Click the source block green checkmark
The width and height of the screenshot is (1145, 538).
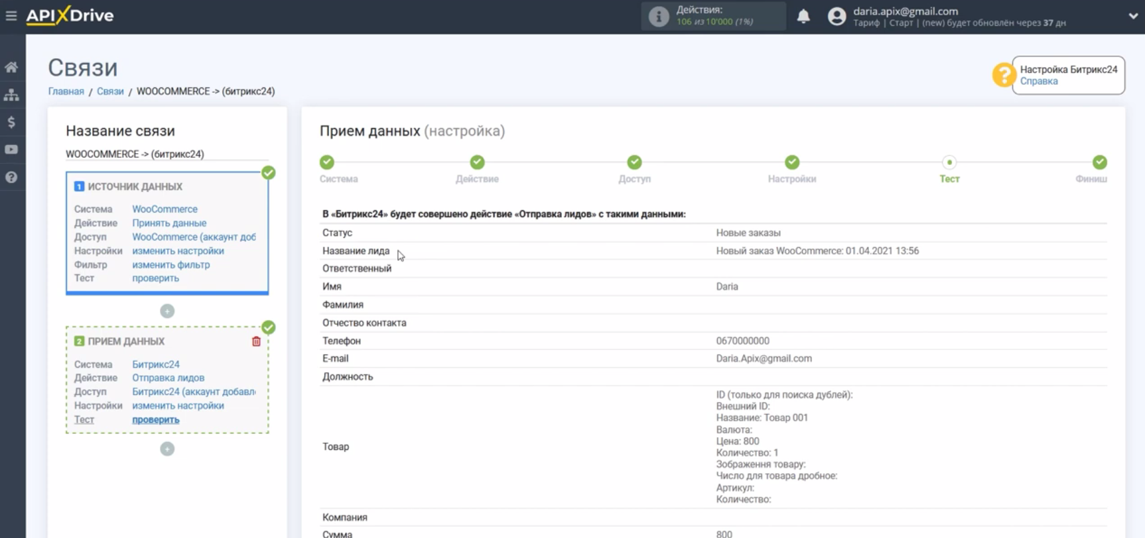[x=268, y=173]
